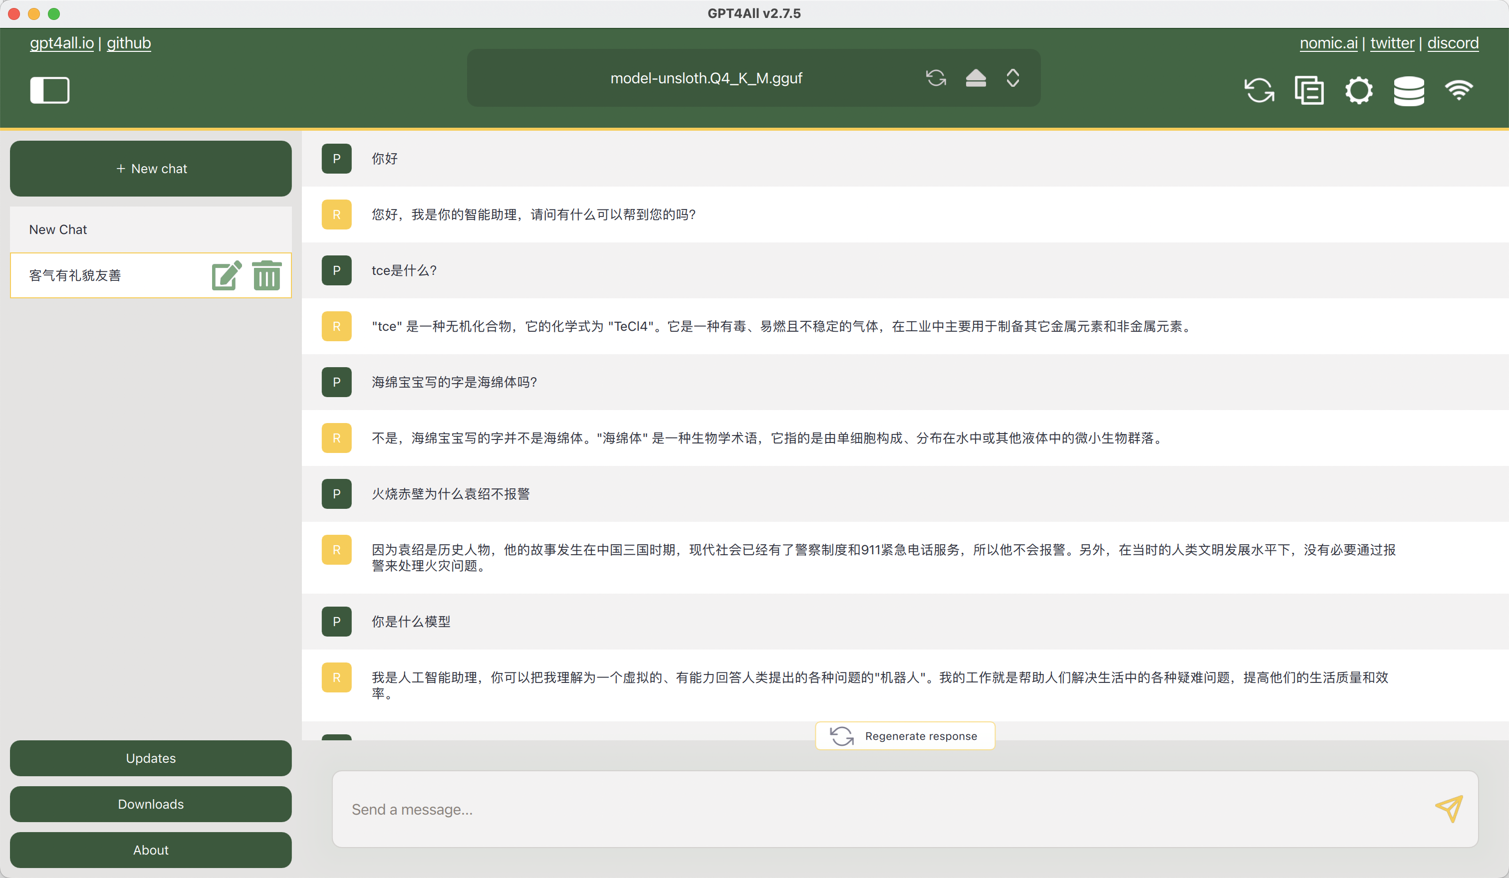The image size is (1509, 878).
Task: Open the Downloads section
Action: click(151, 804)
